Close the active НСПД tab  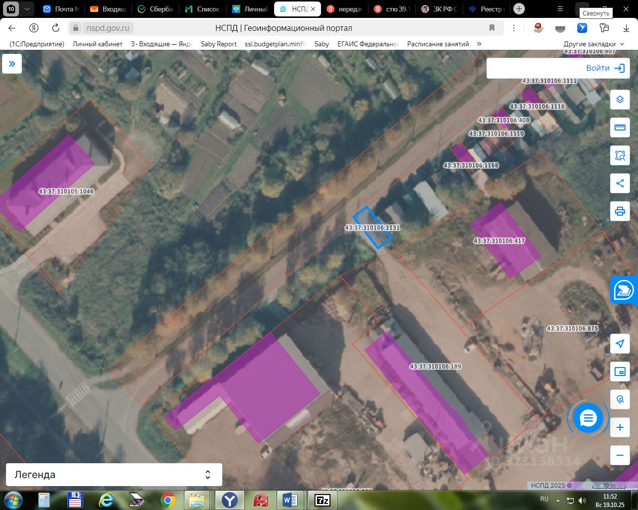pyautogui.click(x=313, y=9)
